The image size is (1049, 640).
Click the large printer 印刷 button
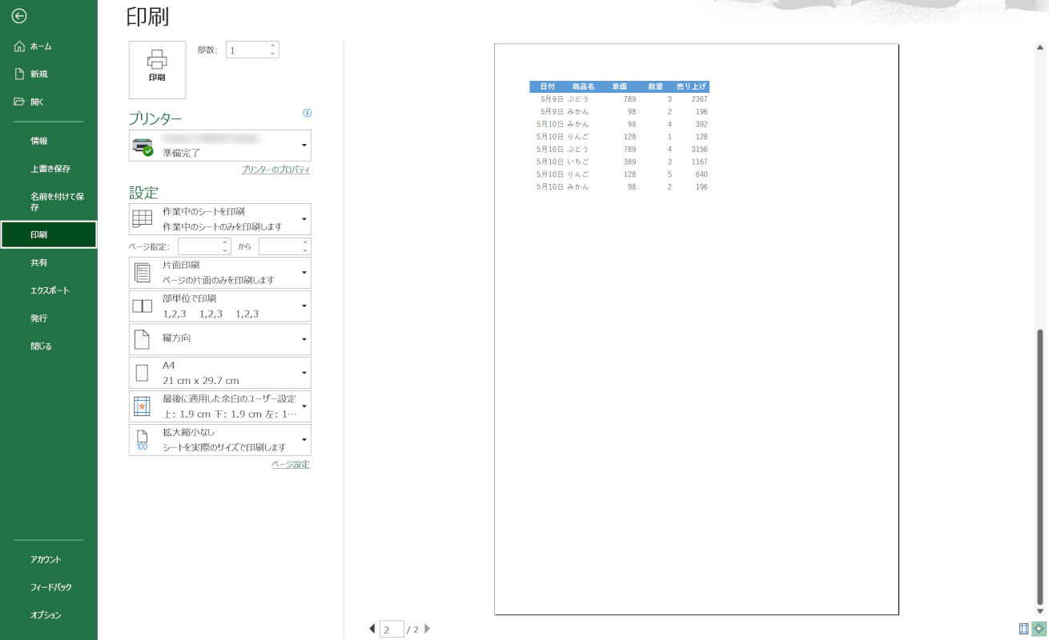point(157,69)
